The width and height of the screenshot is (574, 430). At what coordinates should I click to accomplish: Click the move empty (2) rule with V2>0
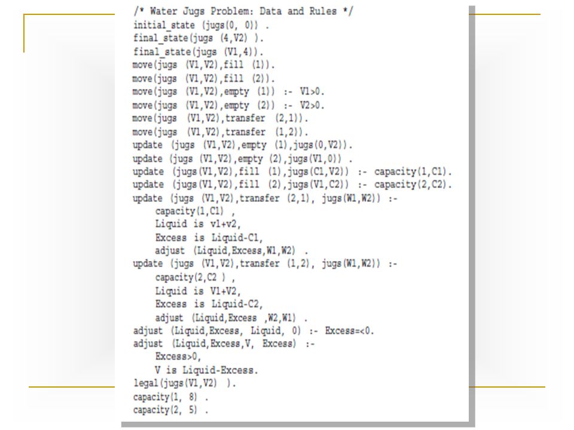(x=228, y=105)
